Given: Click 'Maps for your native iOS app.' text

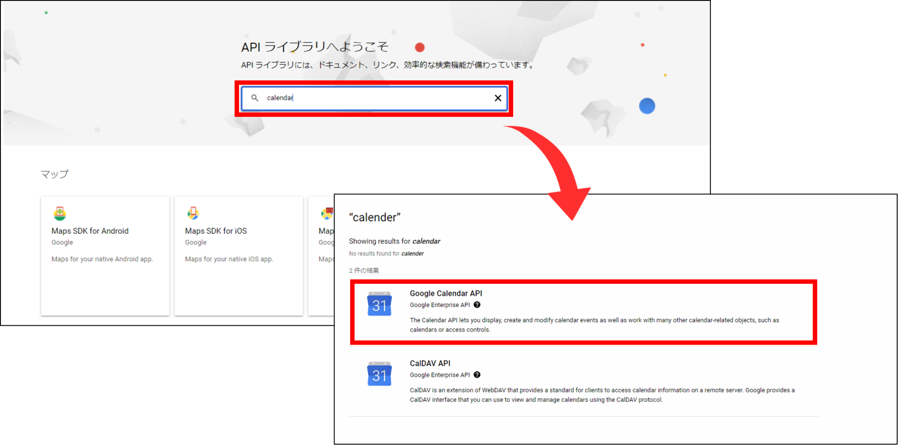Looking at the screenshot, I should pyautogui.click(x=229, y=259).
